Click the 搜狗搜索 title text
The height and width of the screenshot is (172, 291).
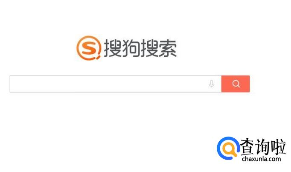140,48
